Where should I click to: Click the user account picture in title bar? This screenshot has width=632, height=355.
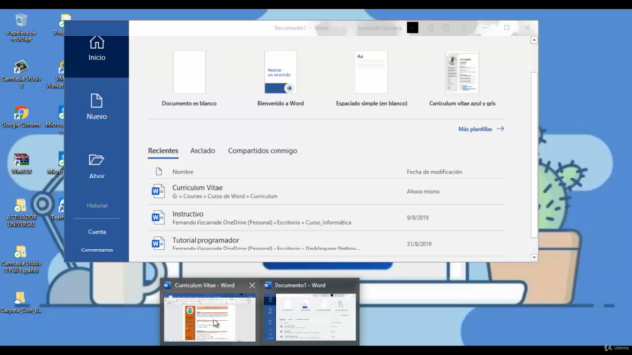coord(413,28)
